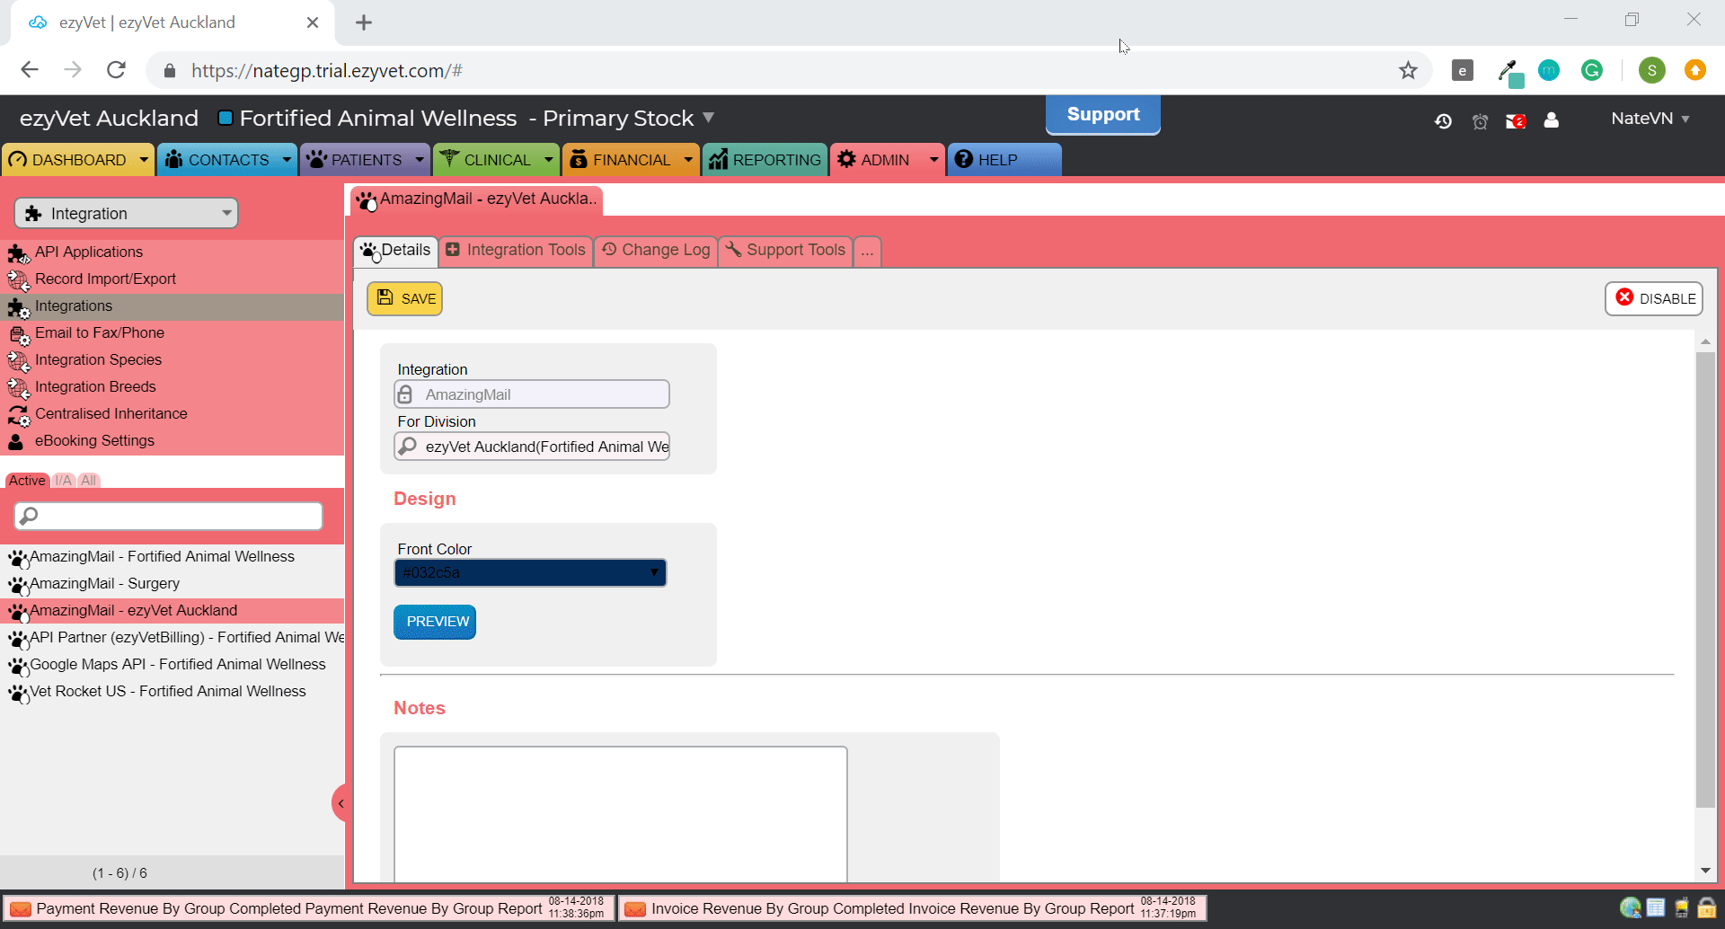Switch to the Support Tools tab

tap(785, 250)
